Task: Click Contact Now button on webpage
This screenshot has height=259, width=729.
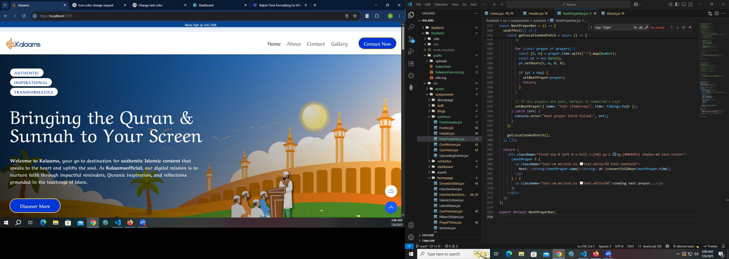Action: (x=377, y=44)
